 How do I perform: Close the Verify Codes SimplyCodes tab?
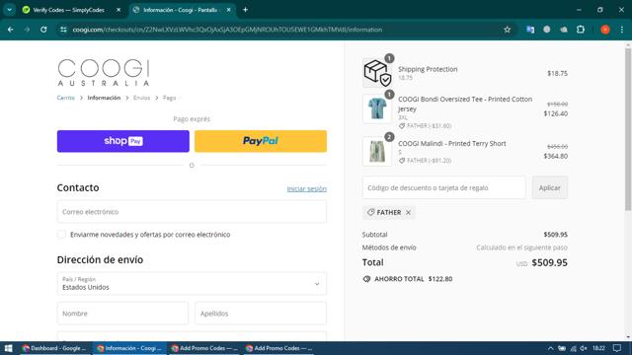(118, 10)
